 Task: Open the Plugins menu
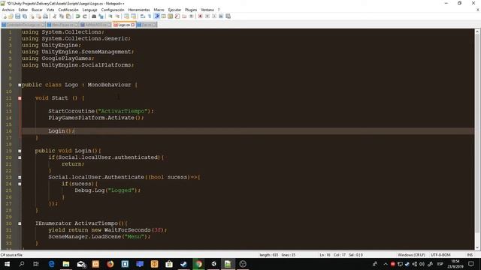pos(191,10)
